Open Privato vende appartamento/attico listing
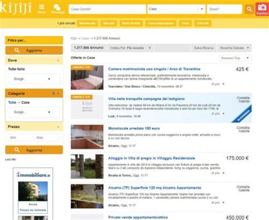This screenshot has width=269, height=220. coord(138,217)
